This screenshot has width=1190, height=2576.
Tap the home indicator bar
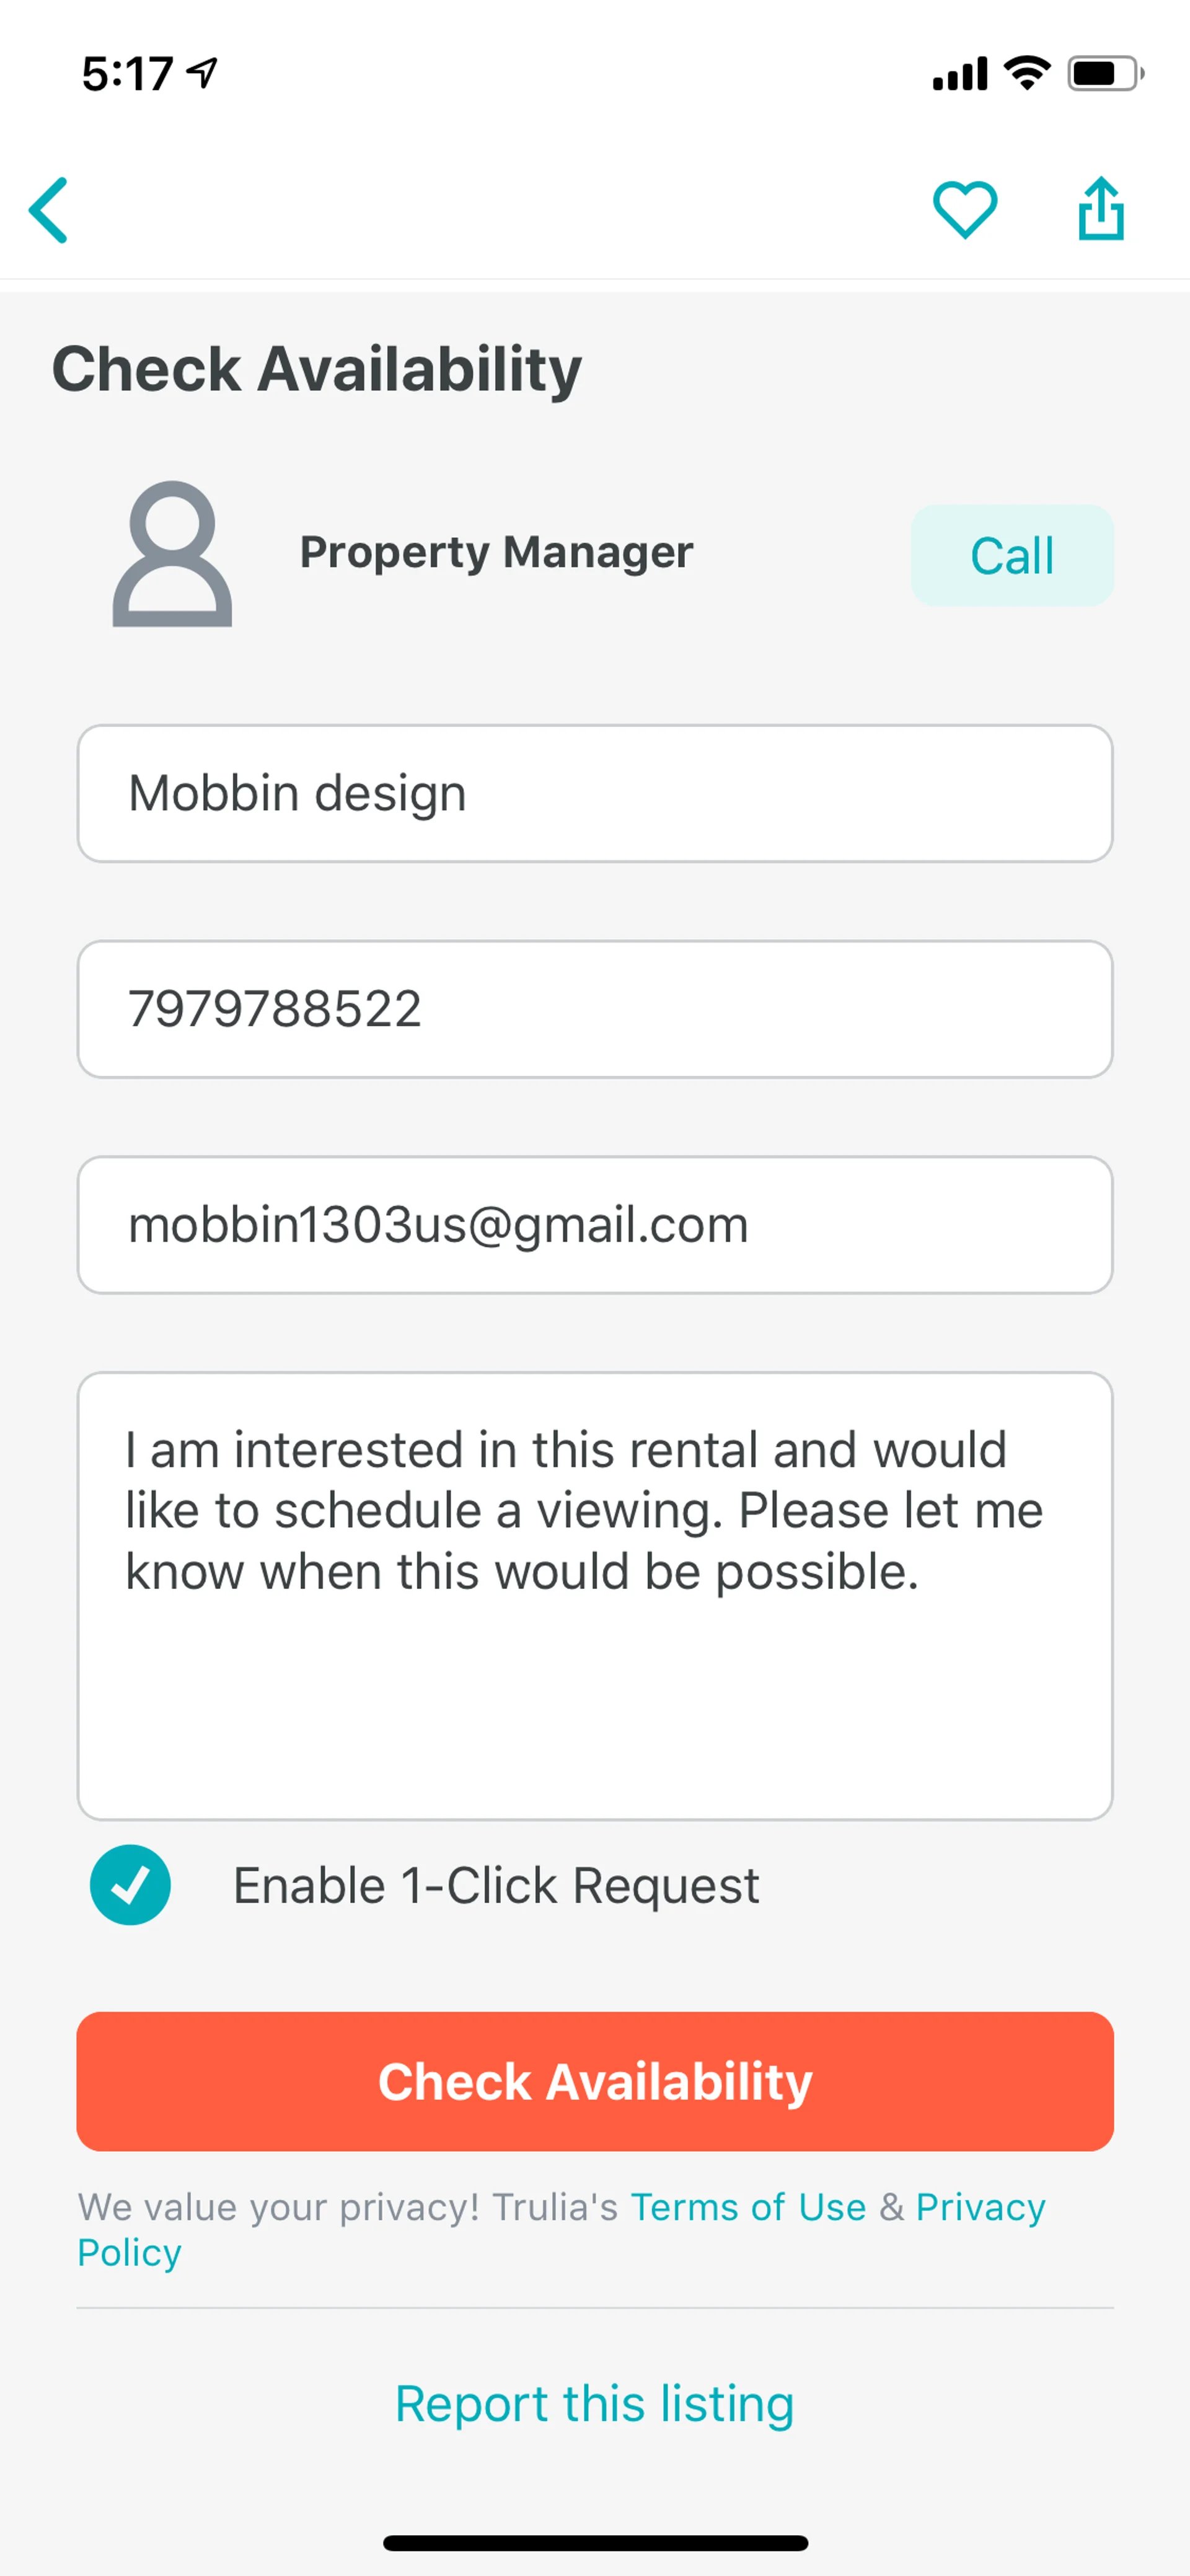tap(595, 2543)
